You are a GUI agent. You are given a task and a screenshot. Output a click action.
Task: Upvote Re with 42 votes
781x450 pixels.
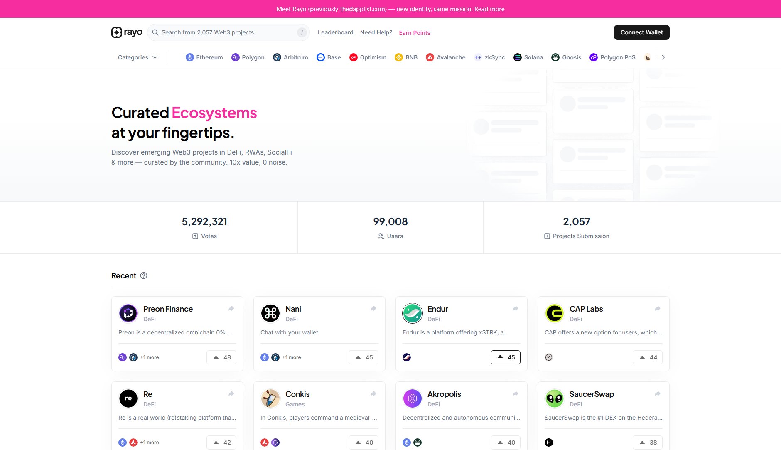(221, 443)
